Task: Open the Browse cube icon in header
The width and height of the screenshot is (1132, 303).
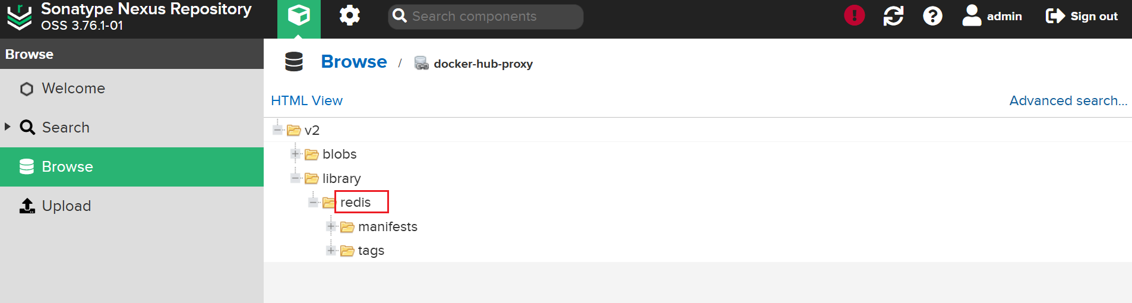Action: [299, 16]
